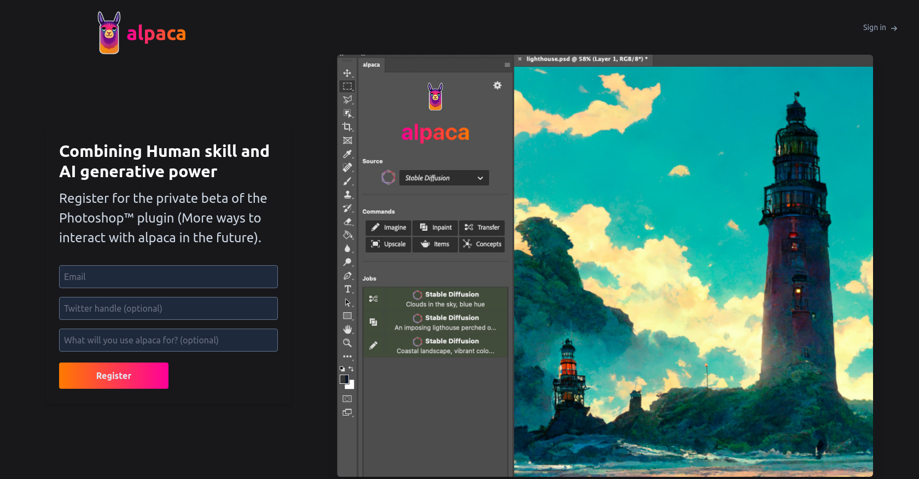Select the Crop tool

tap(347, 127)
